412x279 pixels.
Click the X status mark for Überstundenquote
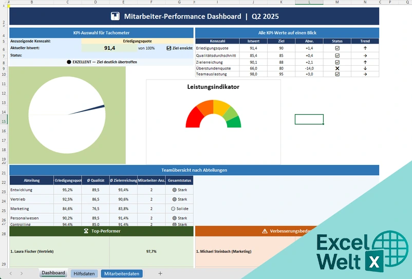pos(337,68)
